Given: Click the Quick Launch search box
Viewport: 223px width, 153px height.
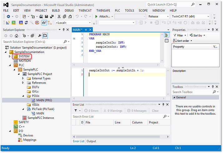Looking at the screenshot, I should (x=170, y=5).
